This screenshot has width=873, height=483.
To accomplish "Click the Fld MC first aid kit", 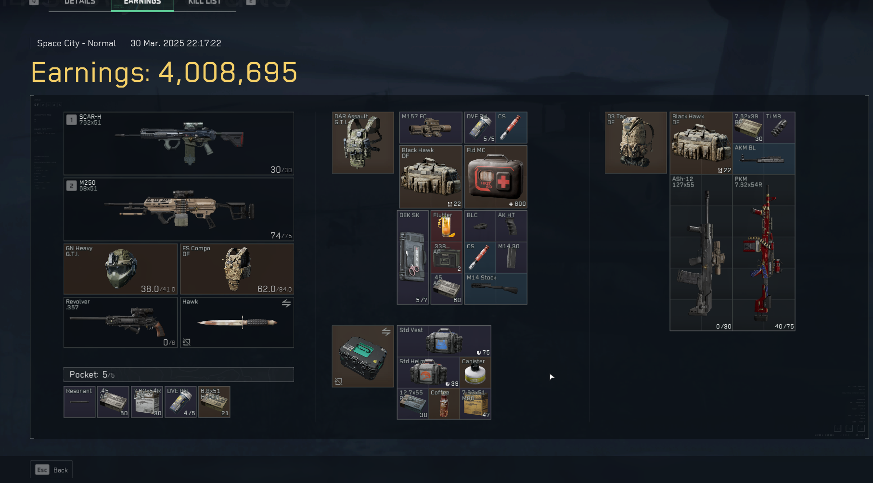I will [495, 177].
